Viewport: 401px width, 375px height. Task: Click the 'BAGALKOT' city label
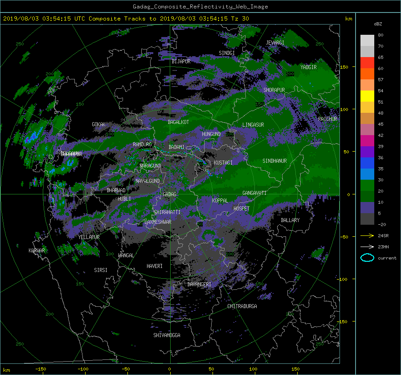(178, 122)
